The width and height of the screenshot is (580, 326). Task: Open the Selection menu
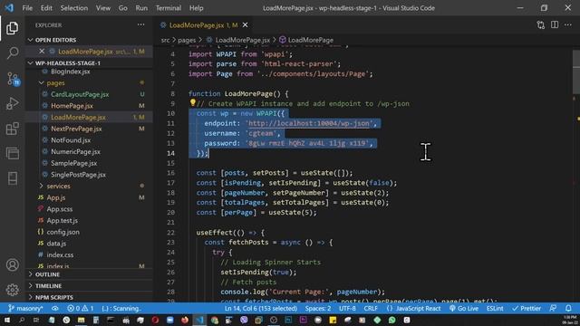74,8
